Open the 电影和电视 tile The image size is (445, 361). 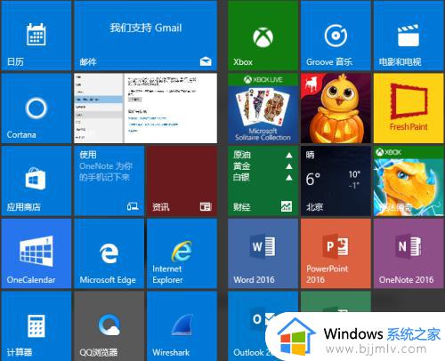click(x=409, y=36)
